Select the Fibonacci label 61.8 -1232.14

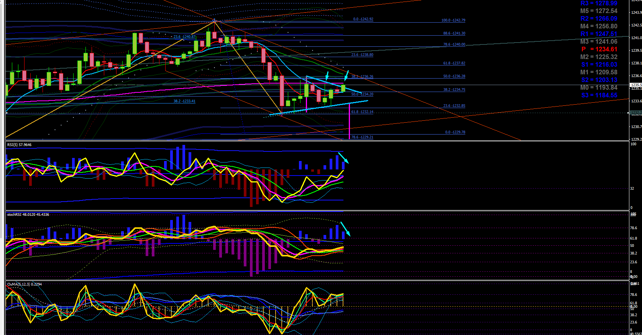coord(362,112)
